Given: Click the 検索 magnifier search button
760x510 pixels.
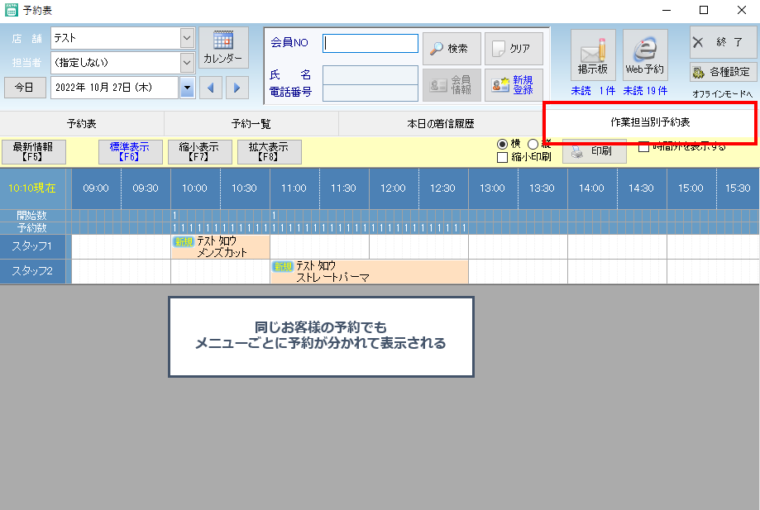Looking at the screenshot, I should click(x=452, y=49).
